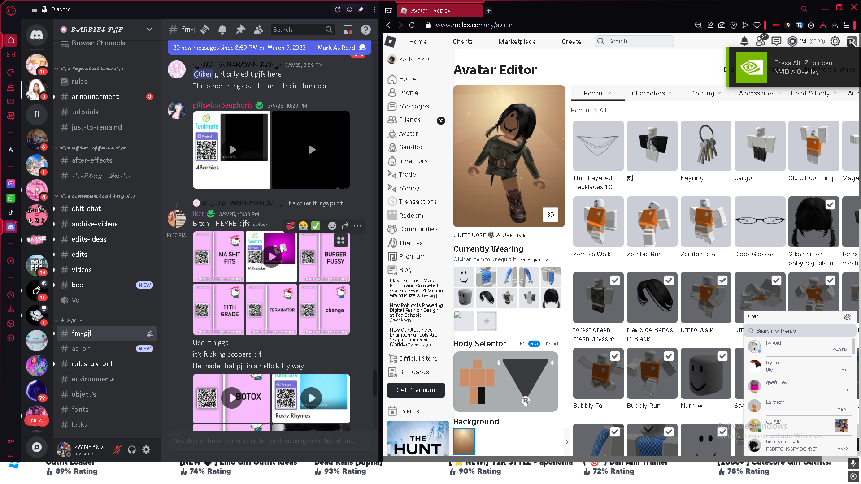Select R15 body type option
Screen dimensions: 861x484
534,344
